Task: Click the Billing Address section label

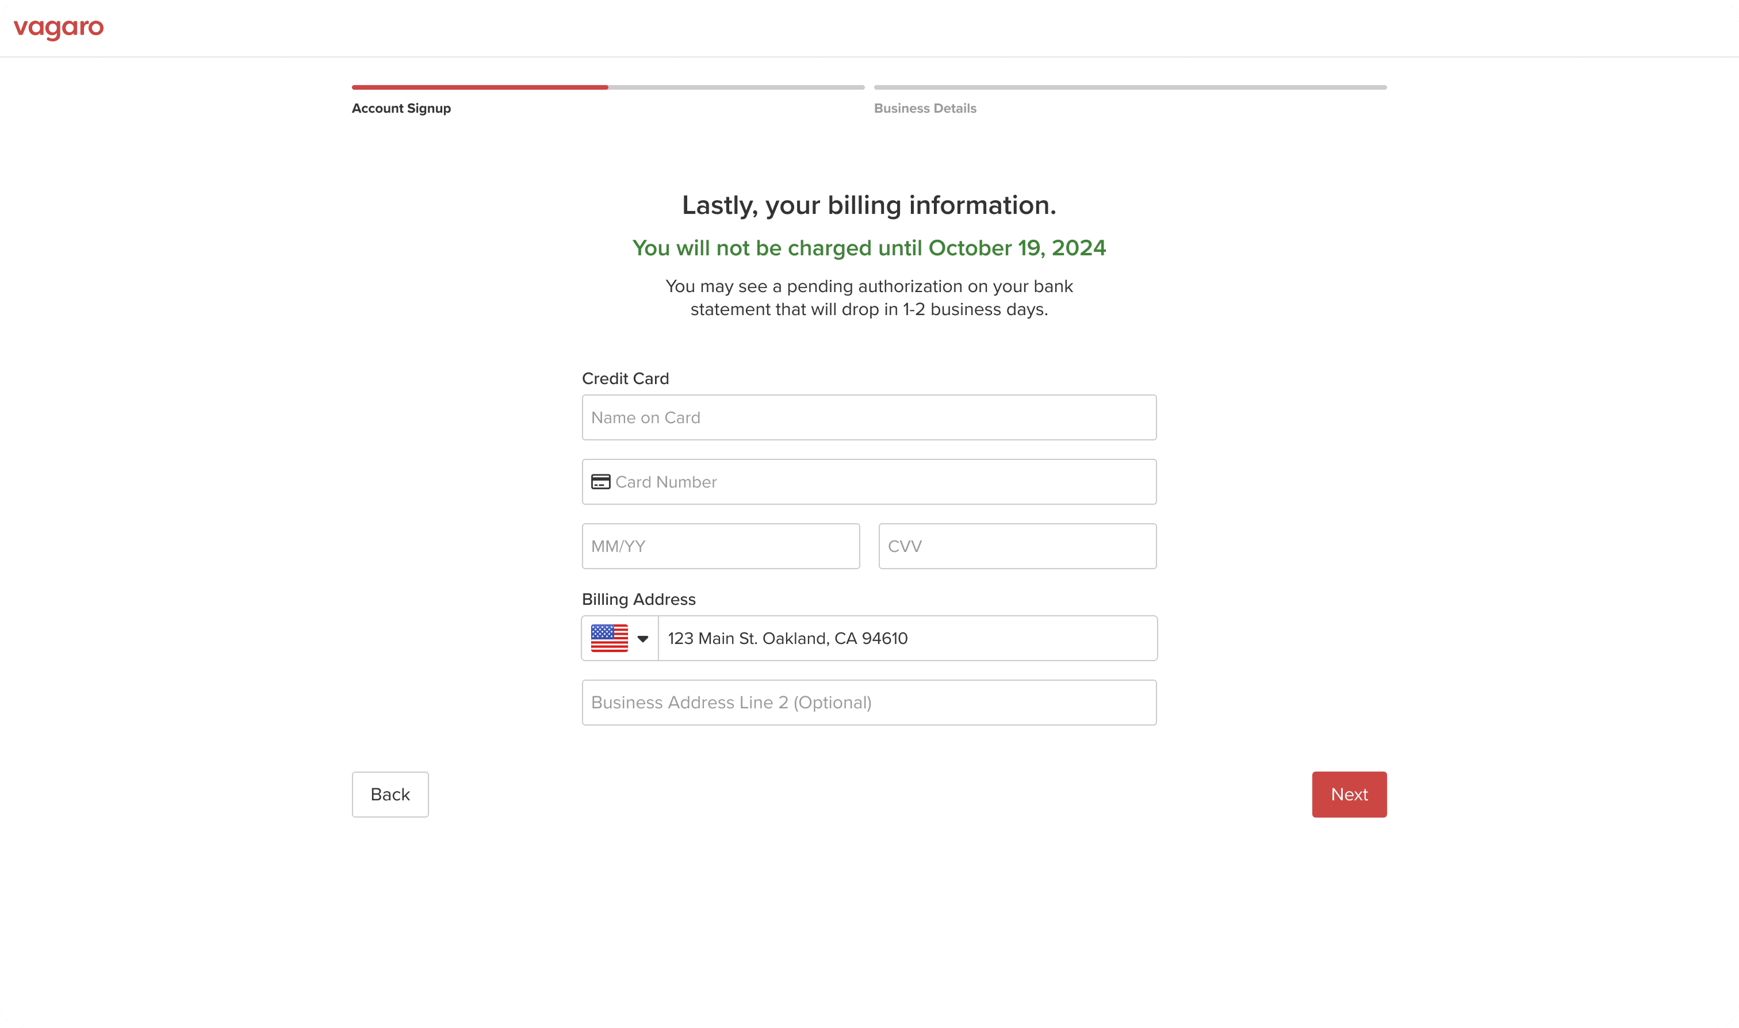Action: (639, 599)
